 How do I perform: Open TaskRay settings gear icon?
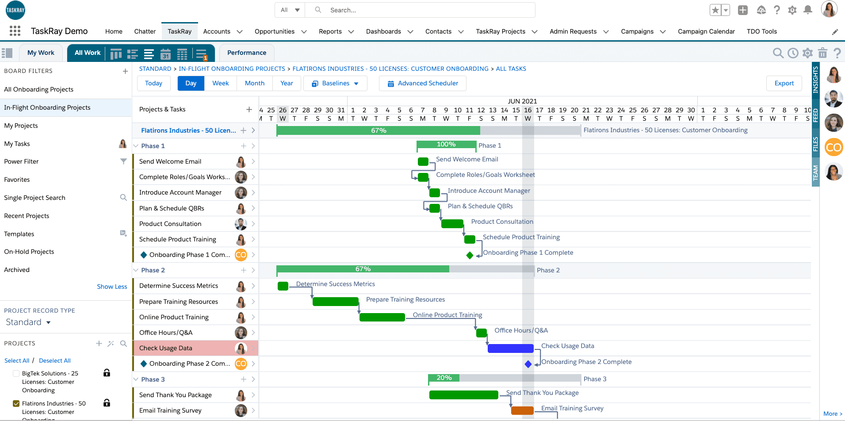[x=808, y=53]
